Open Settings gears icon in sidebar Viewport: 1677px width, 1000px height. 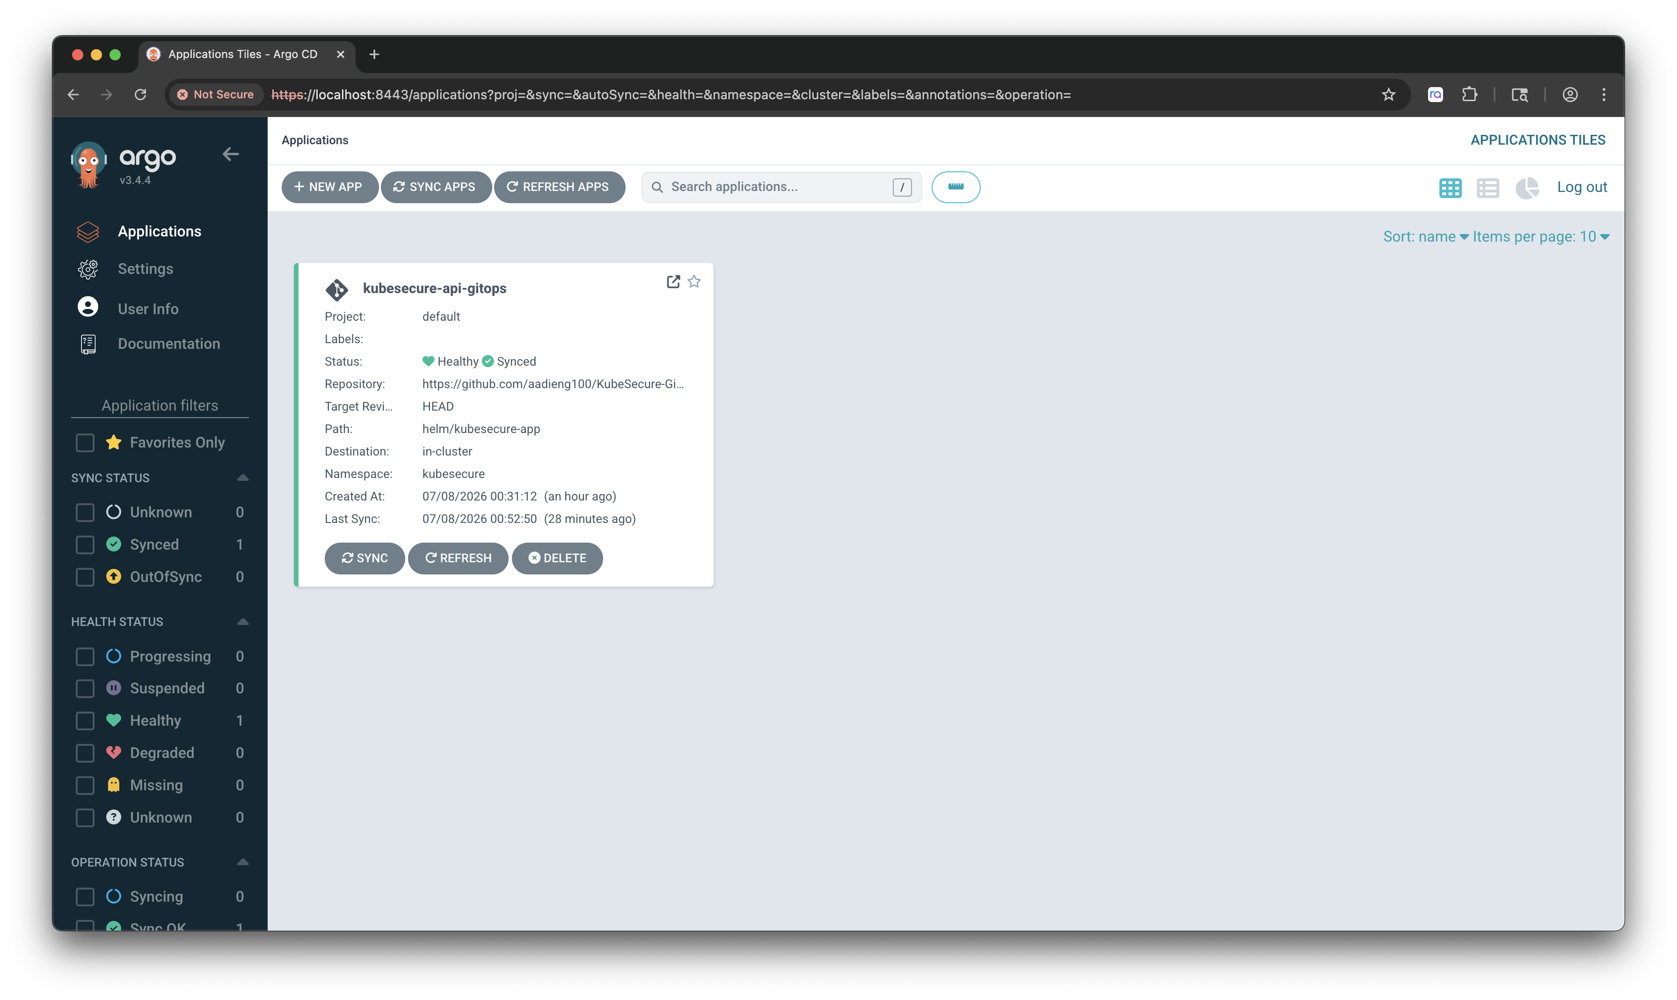click(88, 269)
